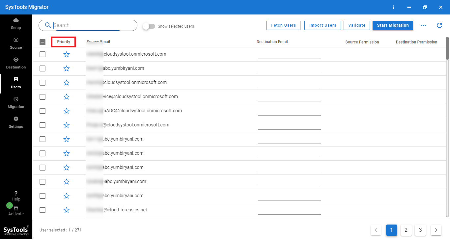The height and width of the screenshot is (240, 450).
Task: Click the Destination Permission column header
Action: (416, 42)
